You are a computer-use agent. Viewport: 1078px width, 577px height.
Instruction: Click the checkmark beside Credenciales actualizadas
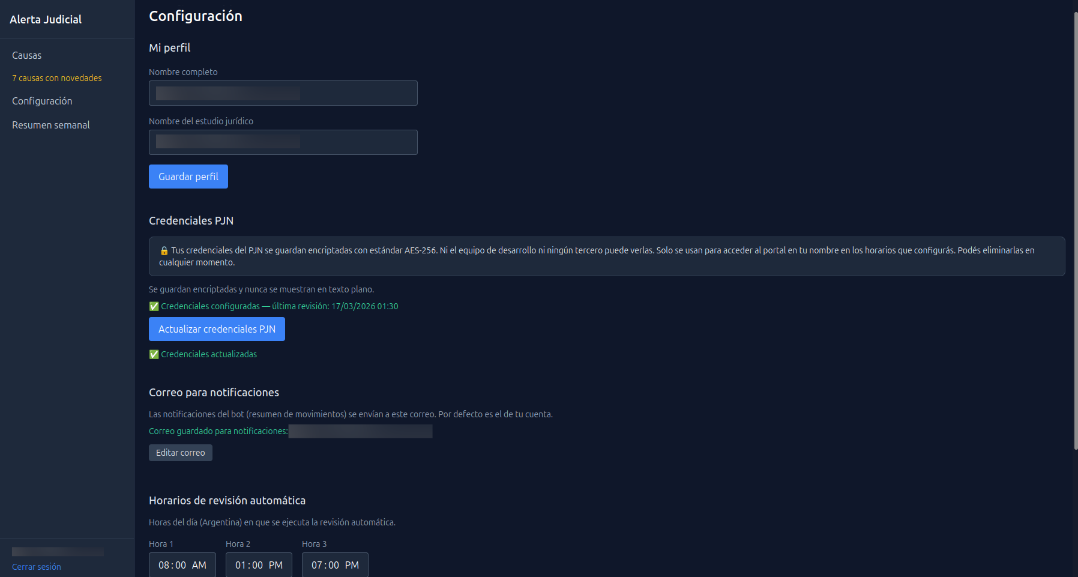tap(153, 354)
